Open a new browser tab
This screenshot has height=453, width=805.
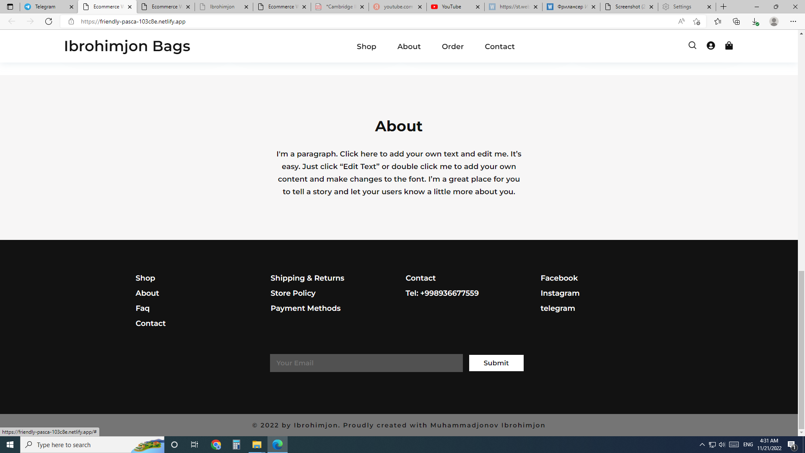coord(724,7)
